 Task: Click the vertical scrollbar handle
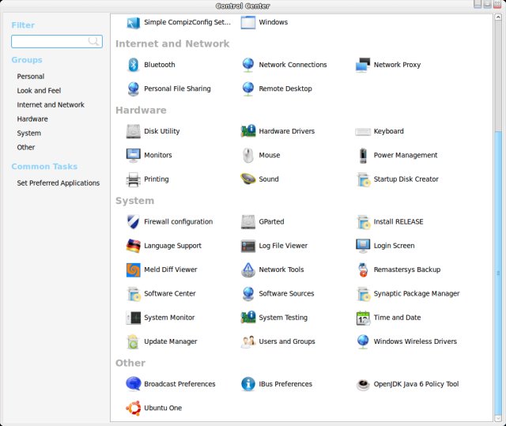tap(498, 273)
